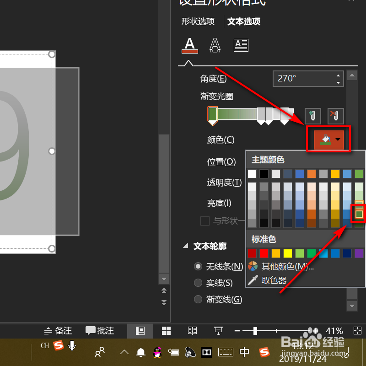The height and width of the screenshot is (366, 366).
Task: Toggle the 与形状 rotate checkbox
Action: 205,221
